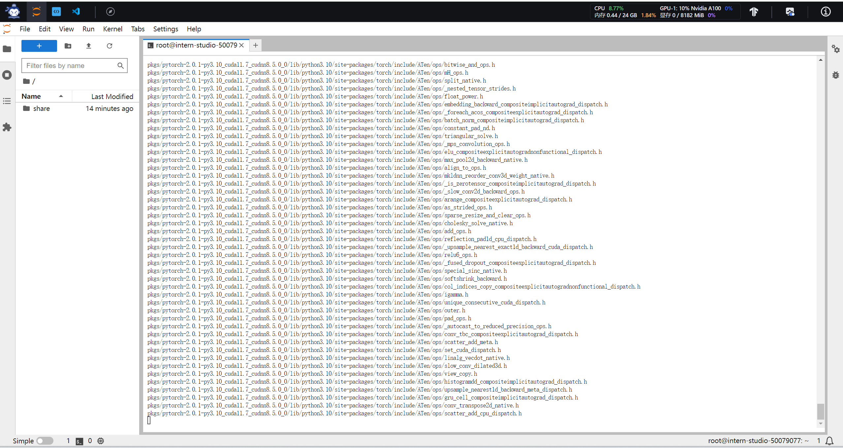Refresh the file browser list
843x448 pixels.
point(109,46)
